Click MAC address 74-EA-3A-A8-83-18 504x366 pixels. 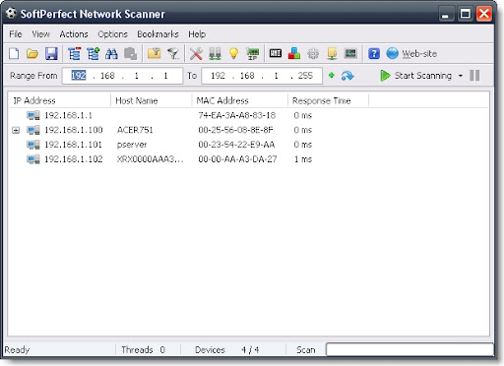[236, 115]
